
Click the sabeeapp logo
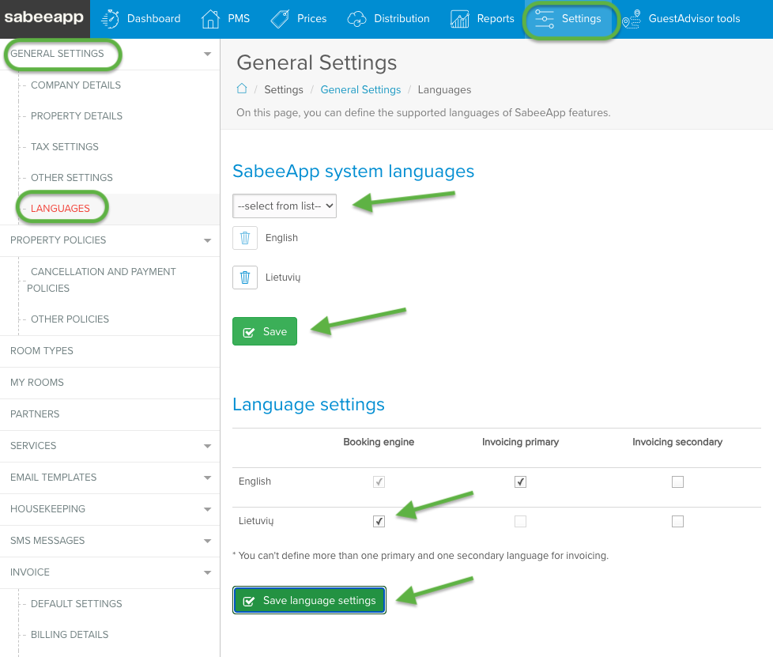click(44, 17)
